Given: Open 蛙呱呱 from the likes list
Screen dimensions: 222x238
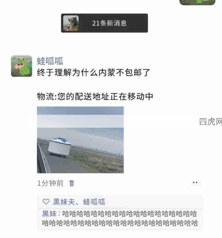Looking at the screenshot, I should click(x=94, y=202).
